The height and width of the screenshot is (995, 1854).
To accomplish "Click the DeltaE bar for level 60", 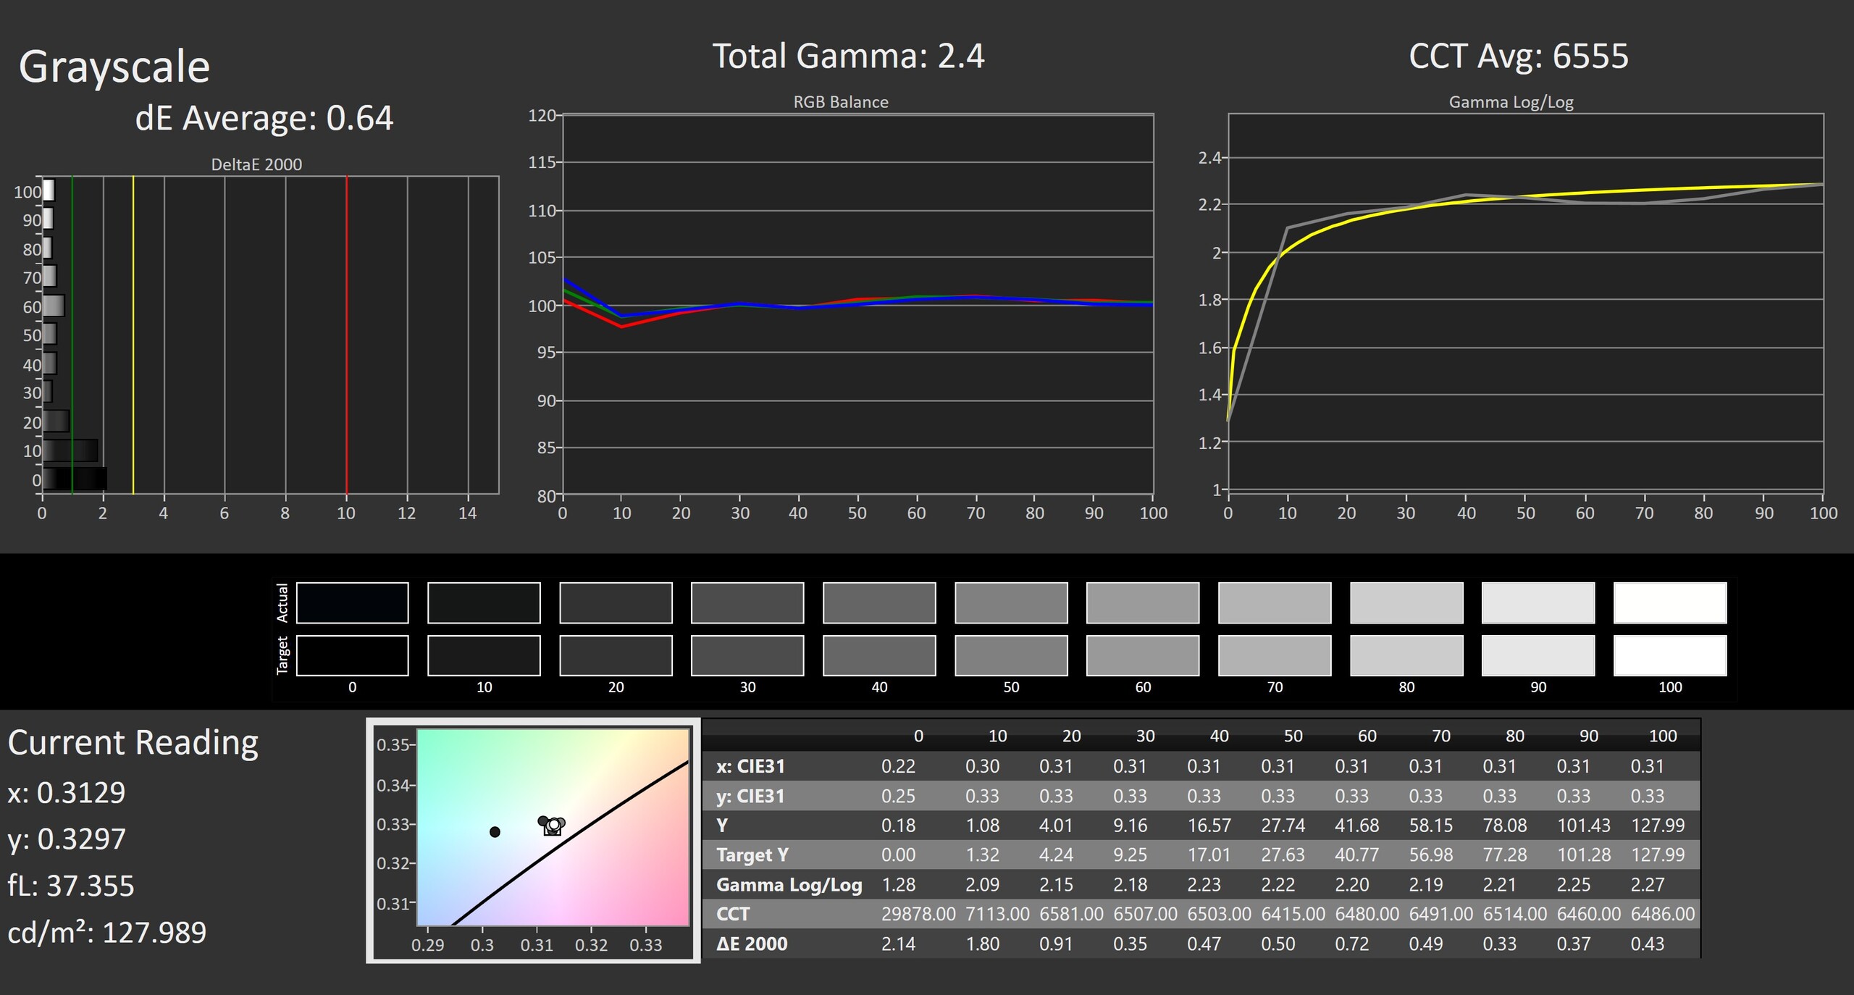I will pos(54,306).
